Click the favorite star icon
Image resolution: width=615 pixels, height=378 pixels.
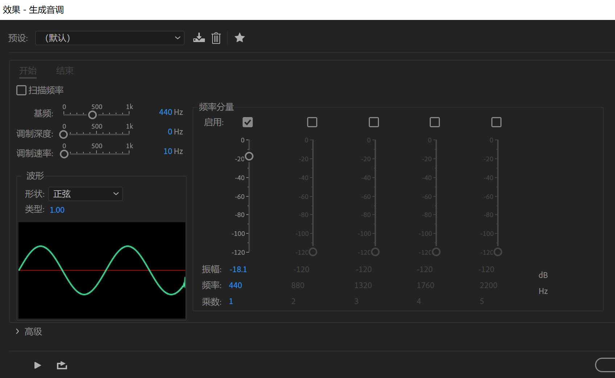[x=240, y=37]
